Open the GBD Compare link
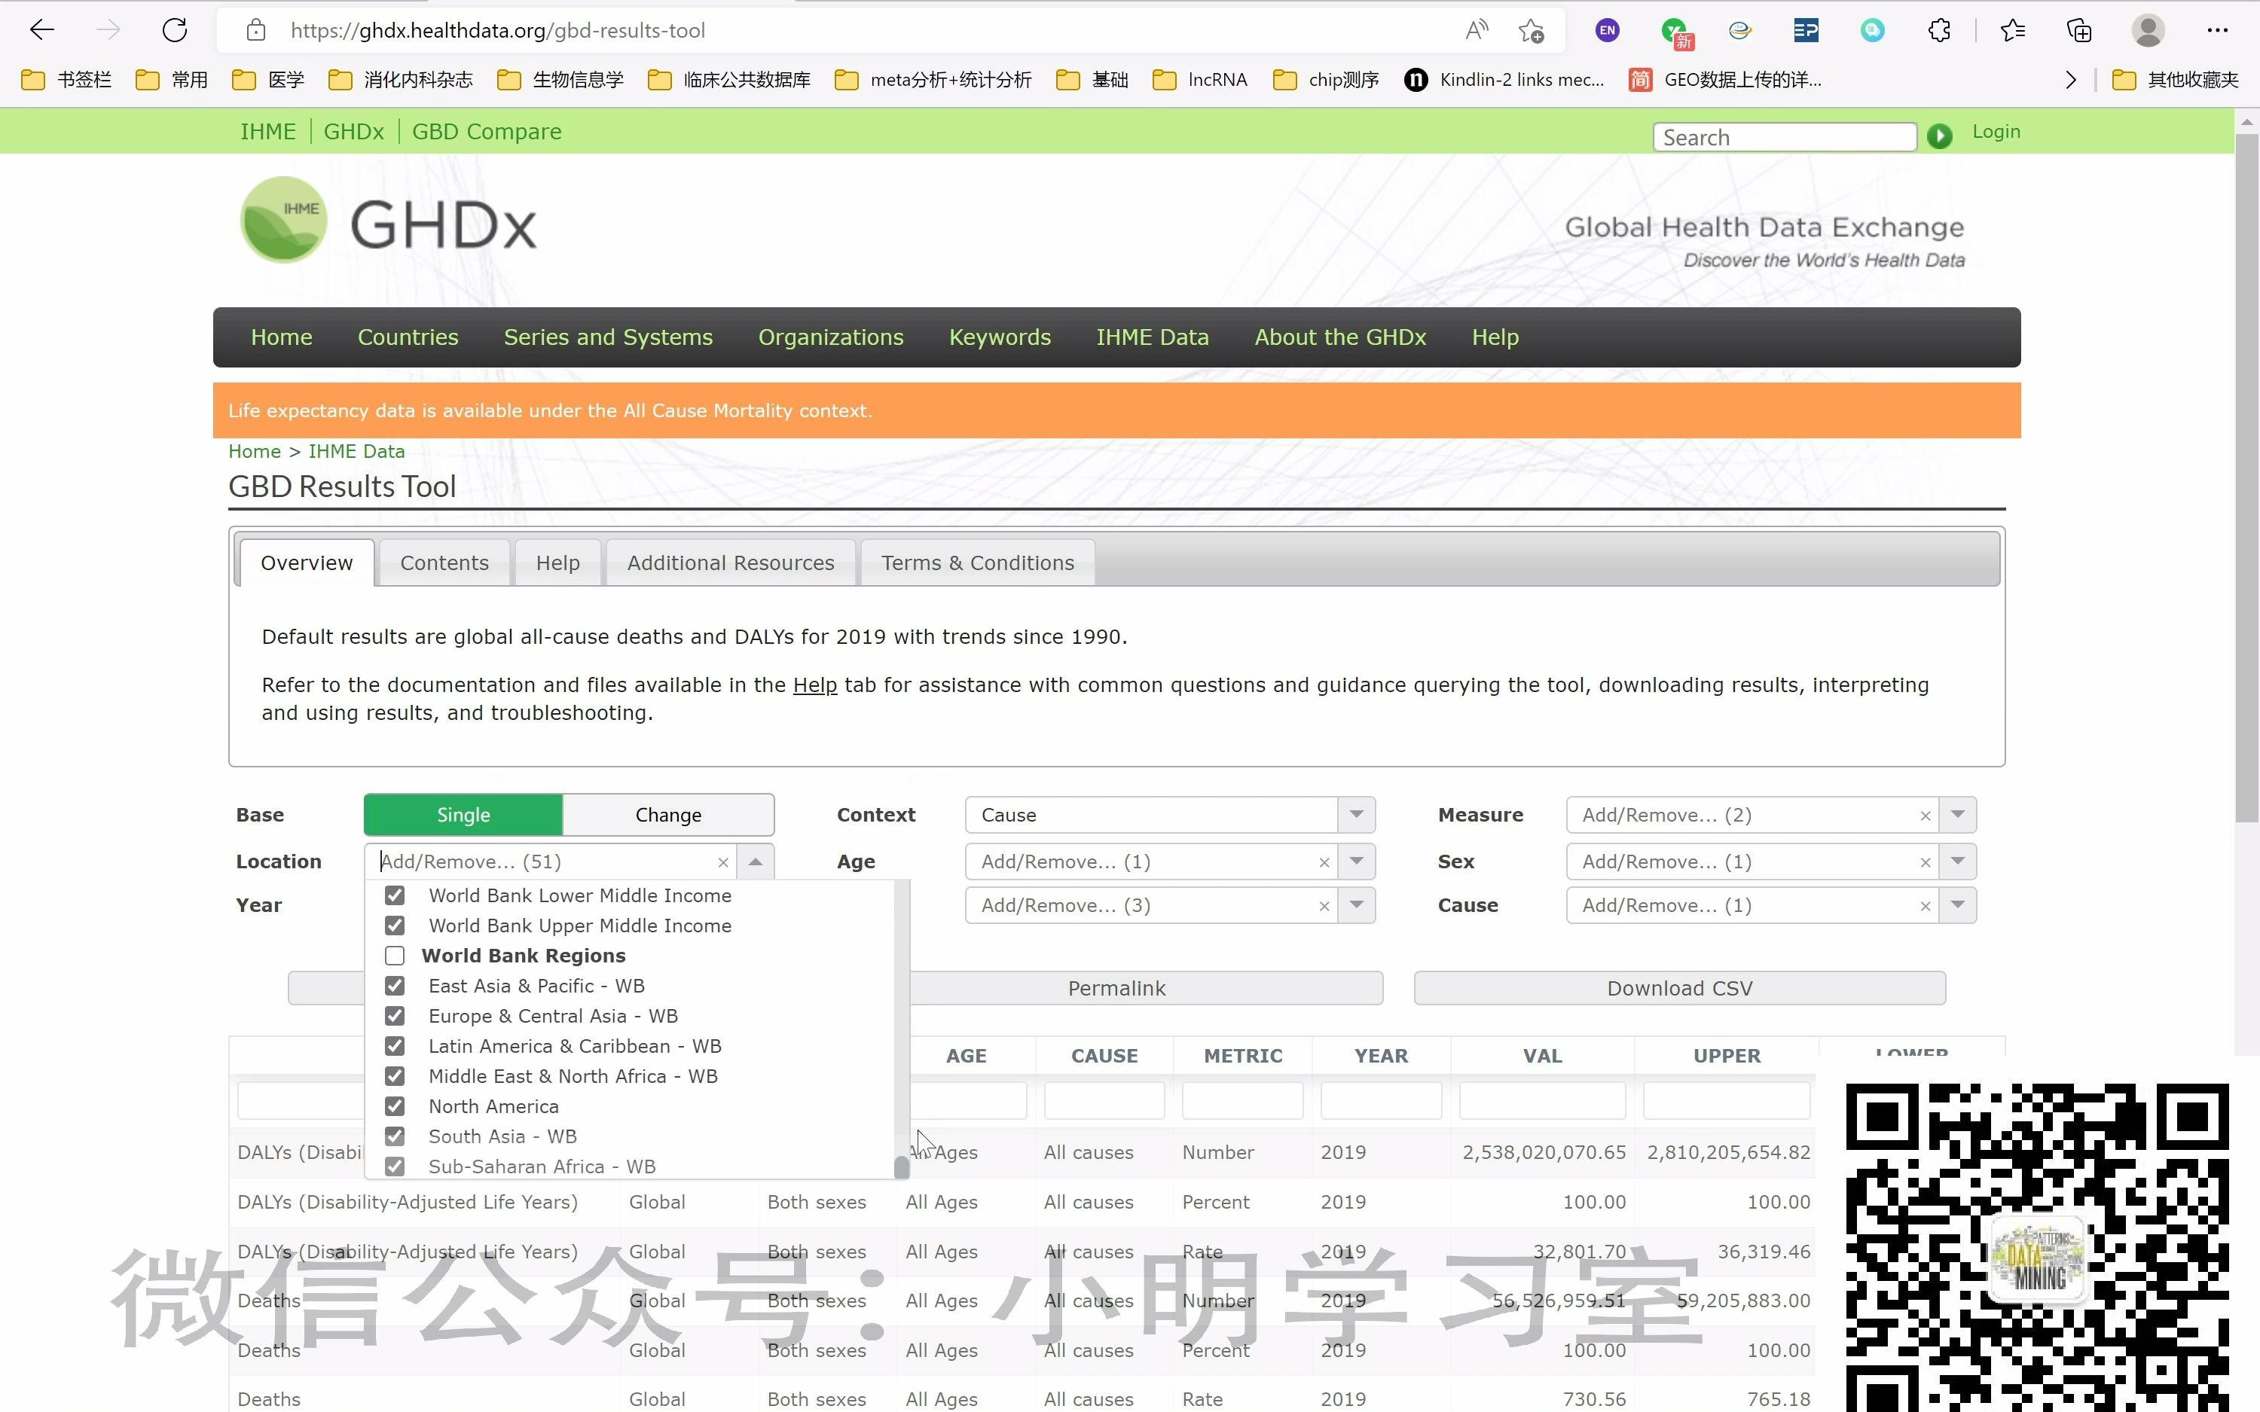The image size is (2260, 1412). [x=487, y=132]
